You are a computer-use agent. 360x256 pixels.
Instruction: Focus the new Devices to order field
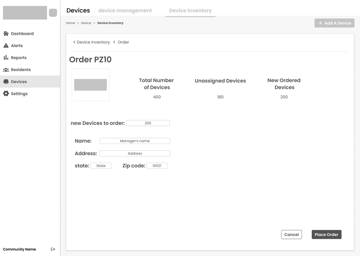(x=148, y=123)
